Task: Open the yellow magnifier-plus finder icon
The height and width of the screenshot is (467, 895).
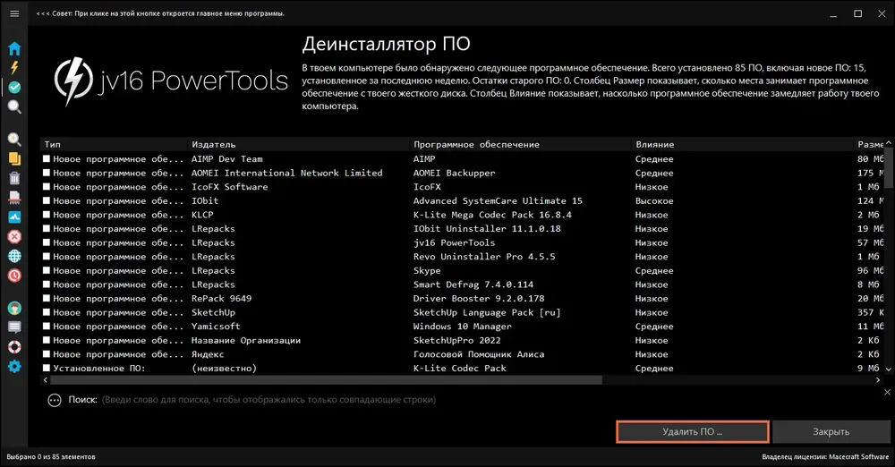Action: coord(14,139)
